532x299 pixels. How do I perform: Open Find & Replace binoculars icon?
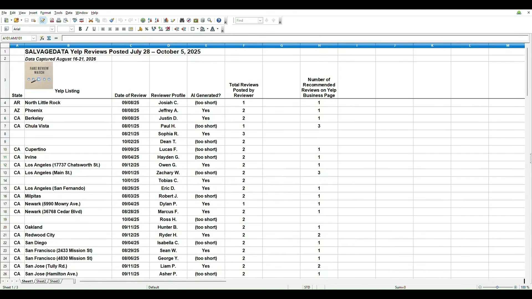coord(182,20)
